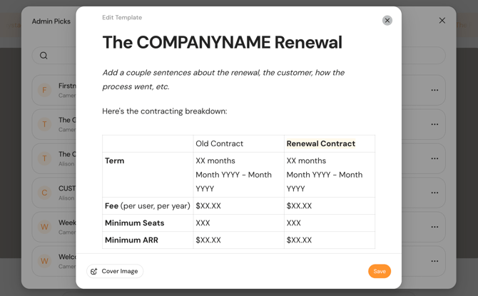Select the 'F' avatar icon
Image resolution: width=478 pixels, height=296 pixels.
click(44, 91)
